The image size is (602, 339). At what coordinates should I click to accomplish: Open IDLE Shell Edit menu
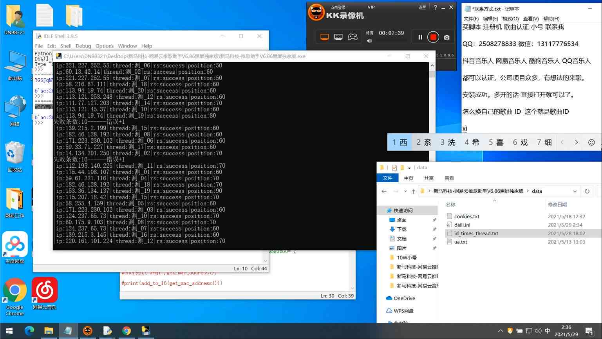pos(51,46)
